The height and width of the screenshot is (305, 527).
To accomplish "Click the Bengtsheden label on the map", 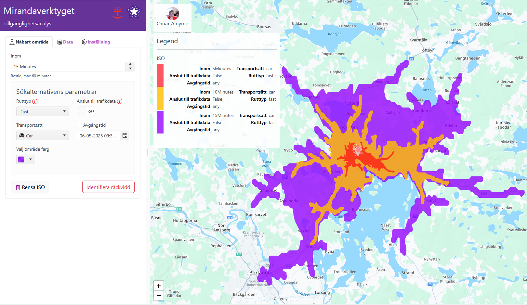I will 468,58.
